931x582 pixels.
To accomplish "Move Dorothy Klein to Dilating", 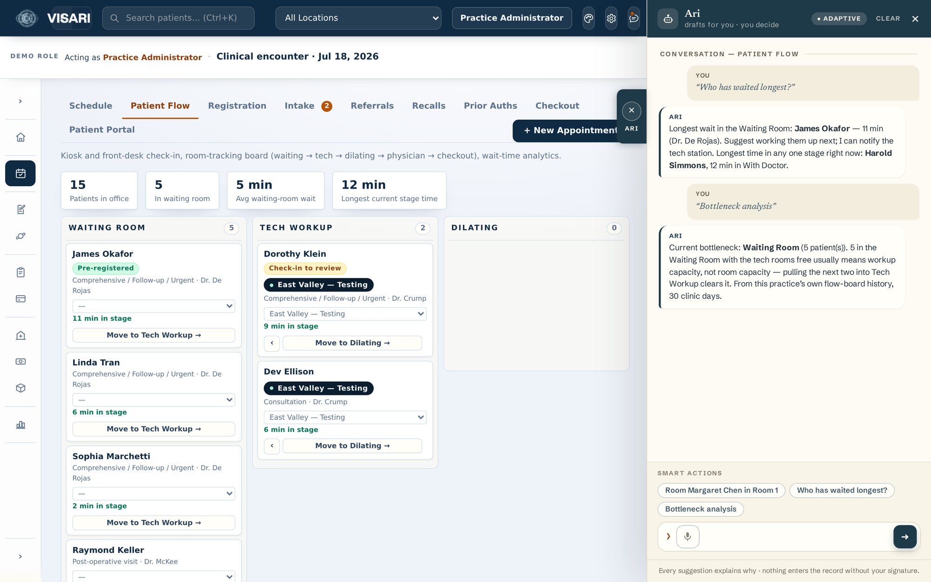I will pos(352,343).
